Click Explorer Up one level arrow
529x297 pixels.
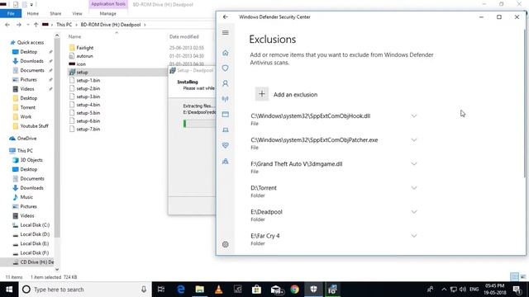coord(36,25)
